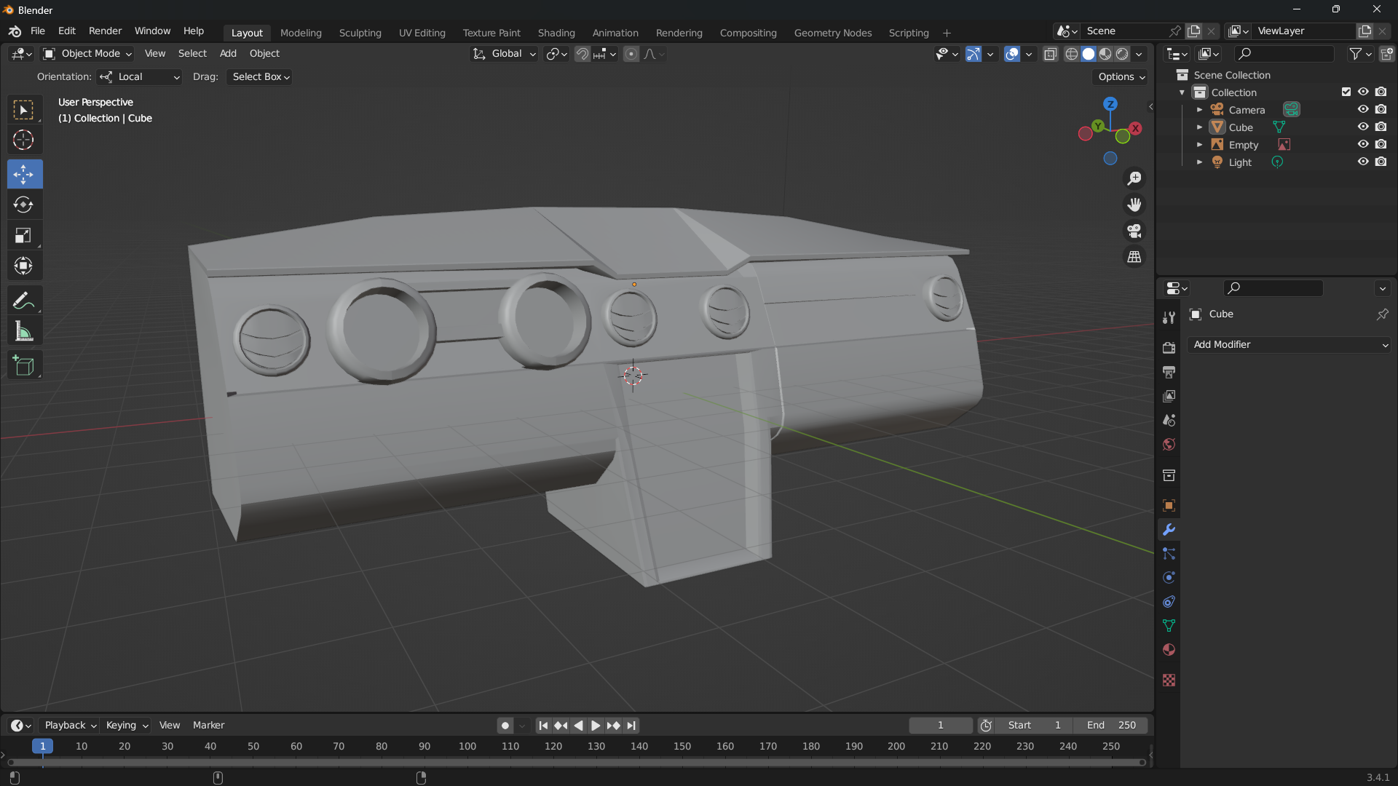Select the Scale tool
Image resolution: width=1398 pixels, height=786 pixels.
tap(23, 236)
